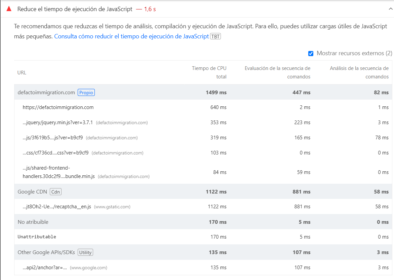Click the Propio badge
This screenshot has height=280, width=394.
click(x=86, y=93)
